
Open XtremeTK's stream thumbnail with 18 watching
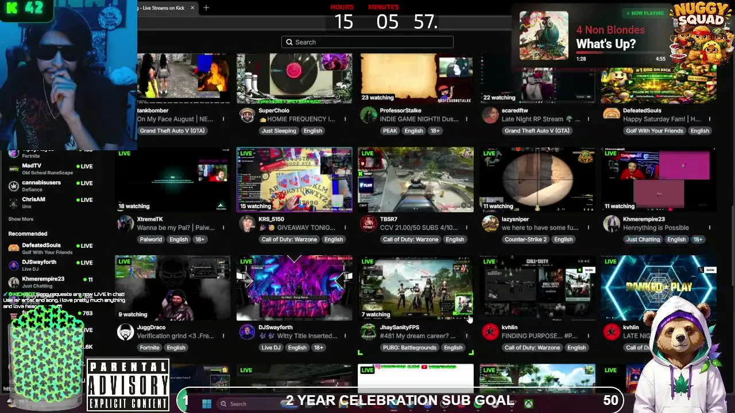point(173,180)
